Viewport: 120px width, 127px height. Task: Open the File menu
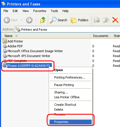[x=6, y=11]
